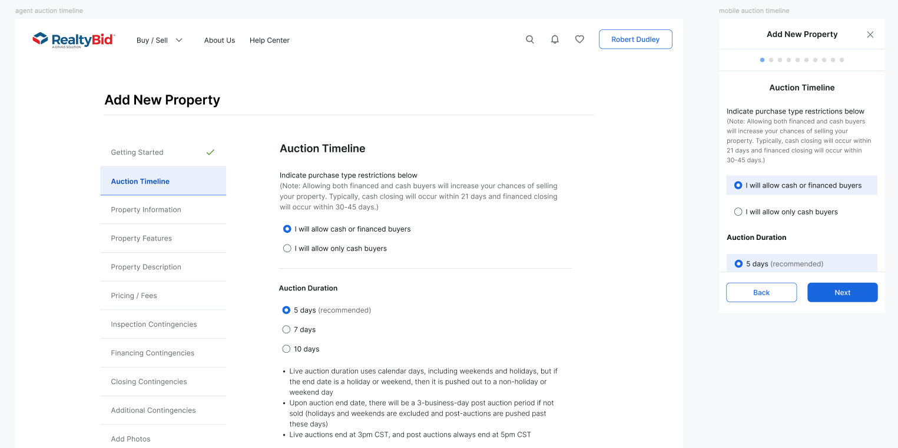The image size is (898, 448).
Task: Expand the Buy / Sell dropdown
Action: pyautogui.click(x=160, y=41)
